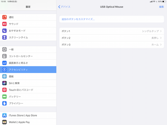Open 壁紙 settings entry
167x125 pixels.
pyautogui.click(x=28, y=76)
